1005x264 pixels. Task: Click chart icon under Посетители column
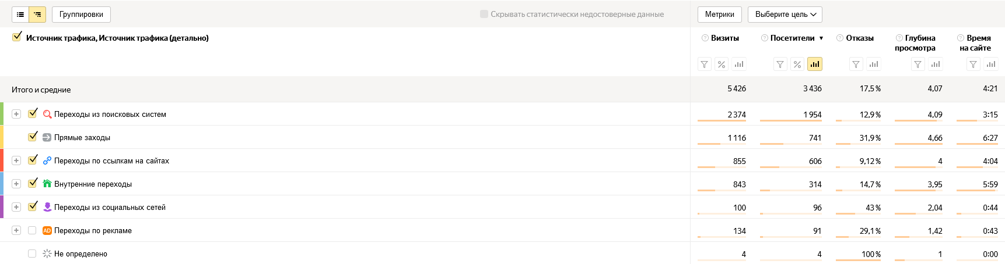coord(815,65)
